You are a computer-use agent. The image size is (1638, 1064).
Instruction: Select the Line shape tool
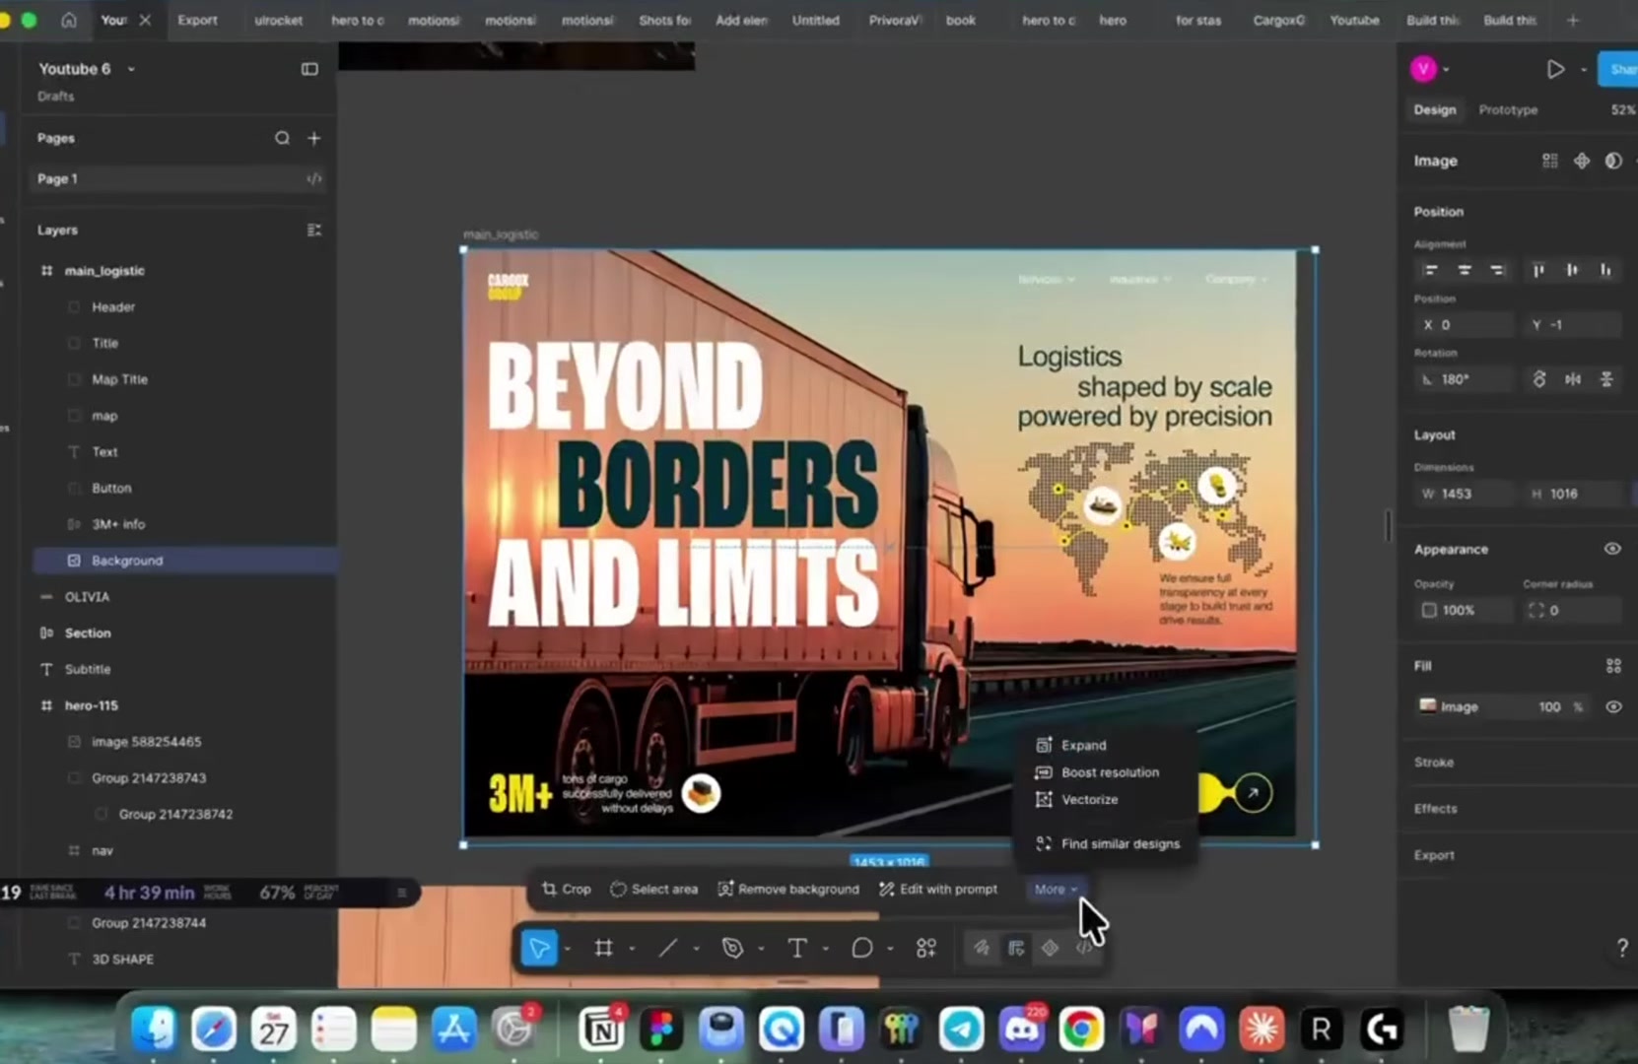667,948
